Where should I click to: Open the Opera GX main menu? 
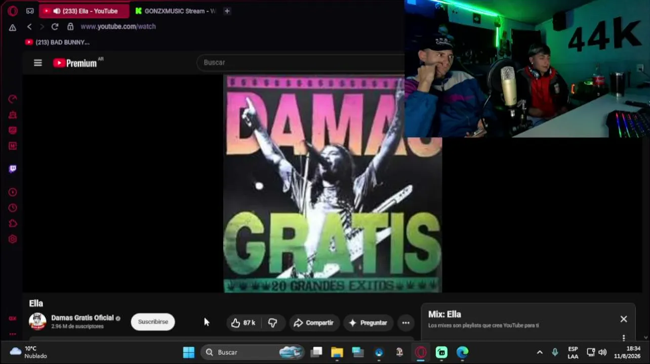pos(13,11)
